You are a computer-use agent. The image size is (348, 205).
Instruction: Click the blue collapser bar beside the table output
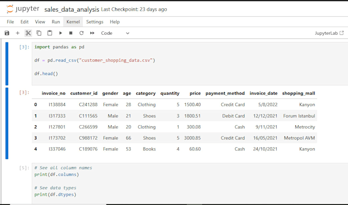pyautogui.click(x=7, y=123)
